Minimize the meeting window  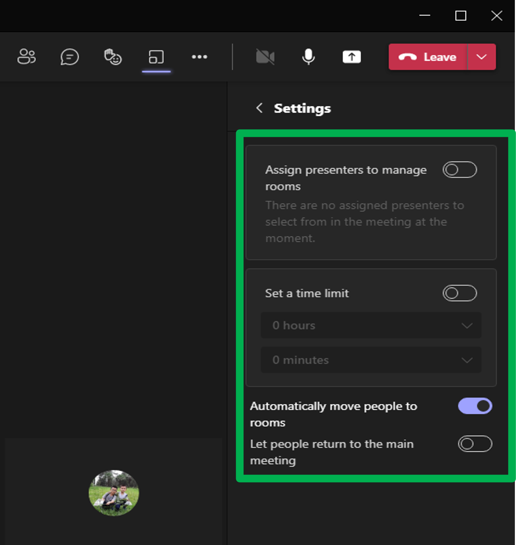click(x=425, y=16)
